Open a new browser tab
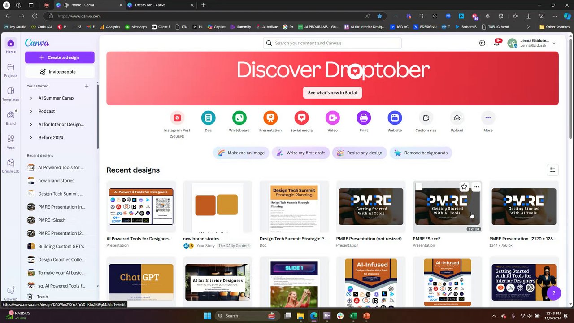The height and width of the screenshot is (323, 574). click(203, 5)
